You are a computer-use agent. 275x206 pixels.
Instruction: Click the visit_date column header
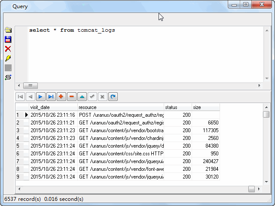[53, 107]
